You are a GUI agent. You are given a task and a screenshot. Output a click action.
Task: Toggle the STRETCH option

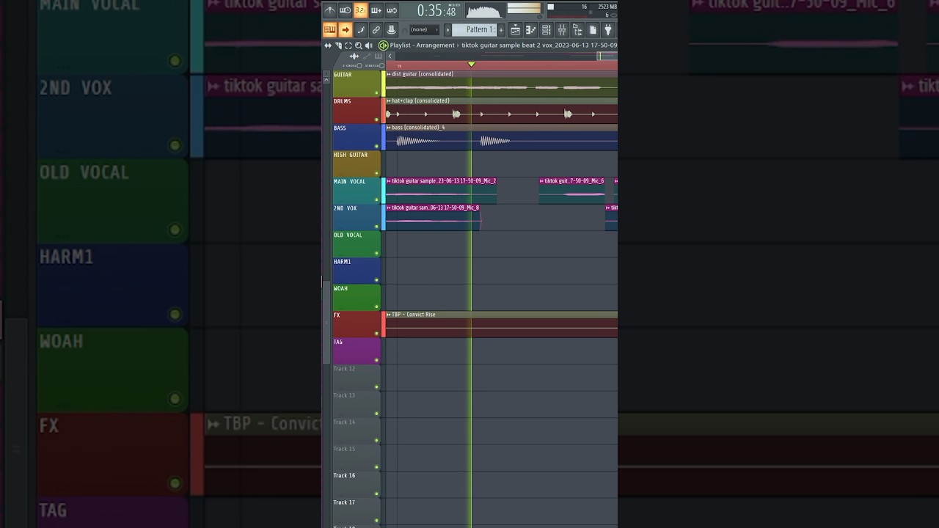tap(374, 65)
